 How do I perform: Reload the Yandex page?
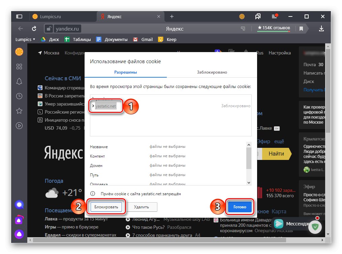click(34, 29)
